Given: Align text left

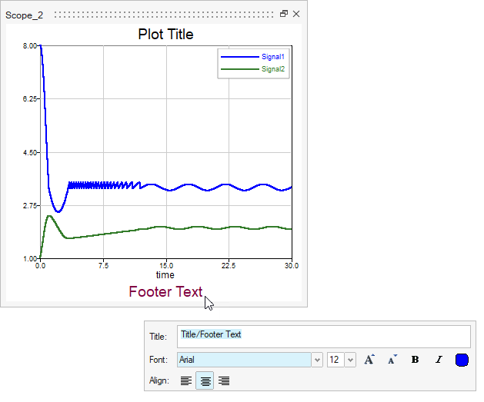Looking at the screenshot, I should (186, 380).
